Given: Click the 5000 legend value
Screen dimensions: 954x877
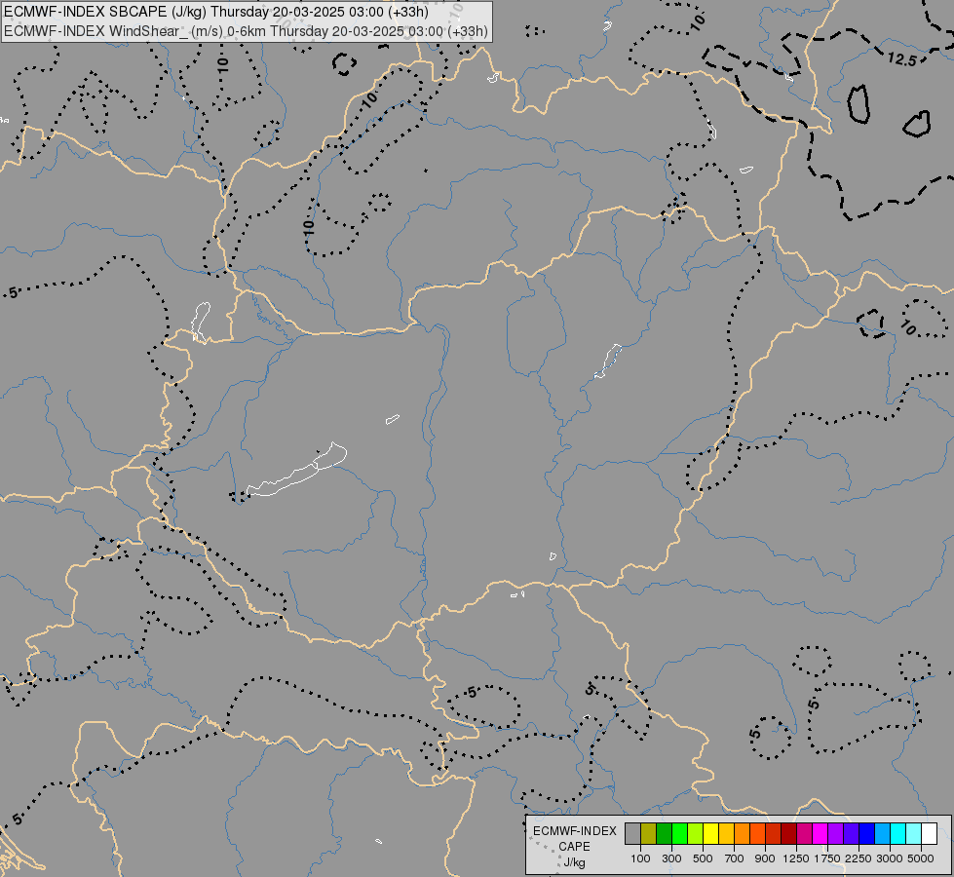Looking at the screenshot, I should click(921, 858).
